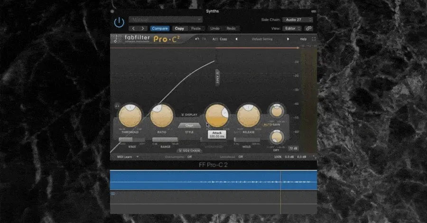Toggle the AUTO GAIN button

[x=272, y=124]
